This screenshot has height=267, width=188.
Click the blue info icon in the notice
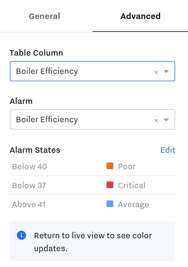point(21,235)
